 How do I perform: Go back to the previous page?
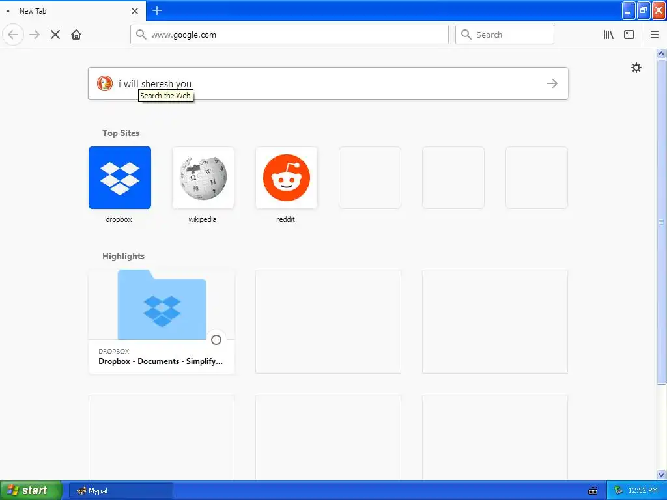point(13,35)
